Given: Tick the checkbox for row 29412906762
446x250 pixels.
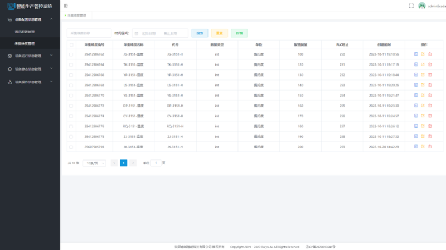Looking at the screenshot, I should (71, 54).
